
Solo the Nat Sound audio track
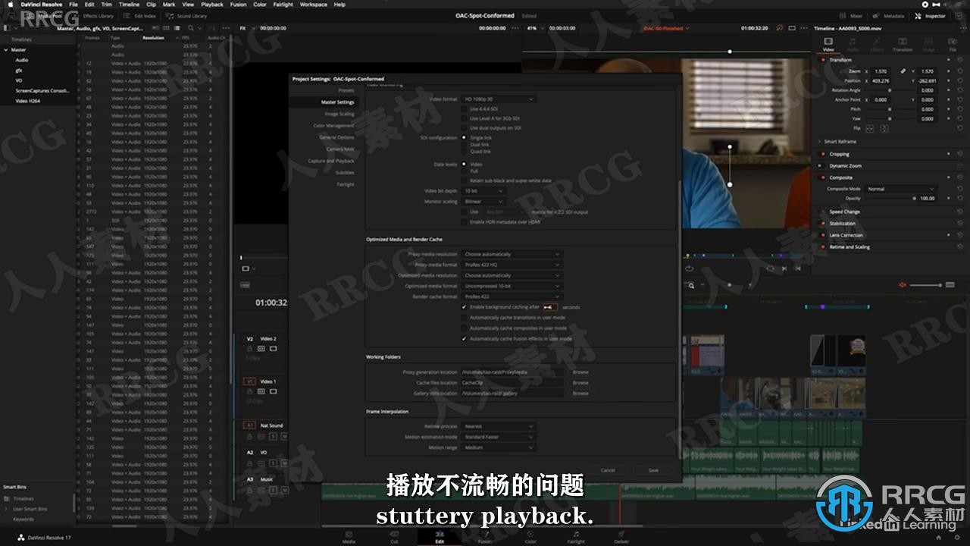pyautogui.click(x=272, y=435)
